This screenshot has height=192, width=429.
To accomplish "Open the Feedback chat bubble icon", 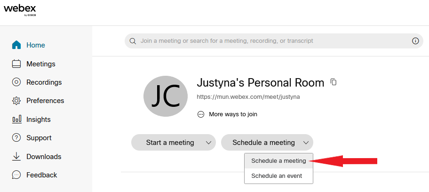I will (16, 175).
